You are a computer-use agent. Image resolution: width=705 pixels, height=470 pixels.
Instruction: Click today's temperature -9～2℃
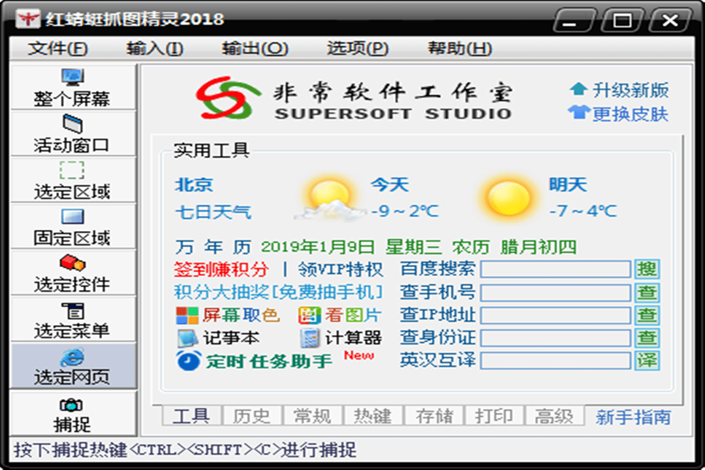[x=405, y=211]
